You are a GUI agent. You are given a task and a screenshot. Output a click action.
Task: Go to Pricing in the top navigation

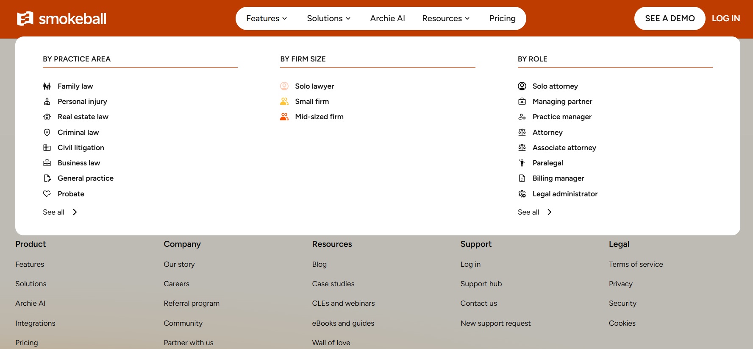click(x=503, y=18)
